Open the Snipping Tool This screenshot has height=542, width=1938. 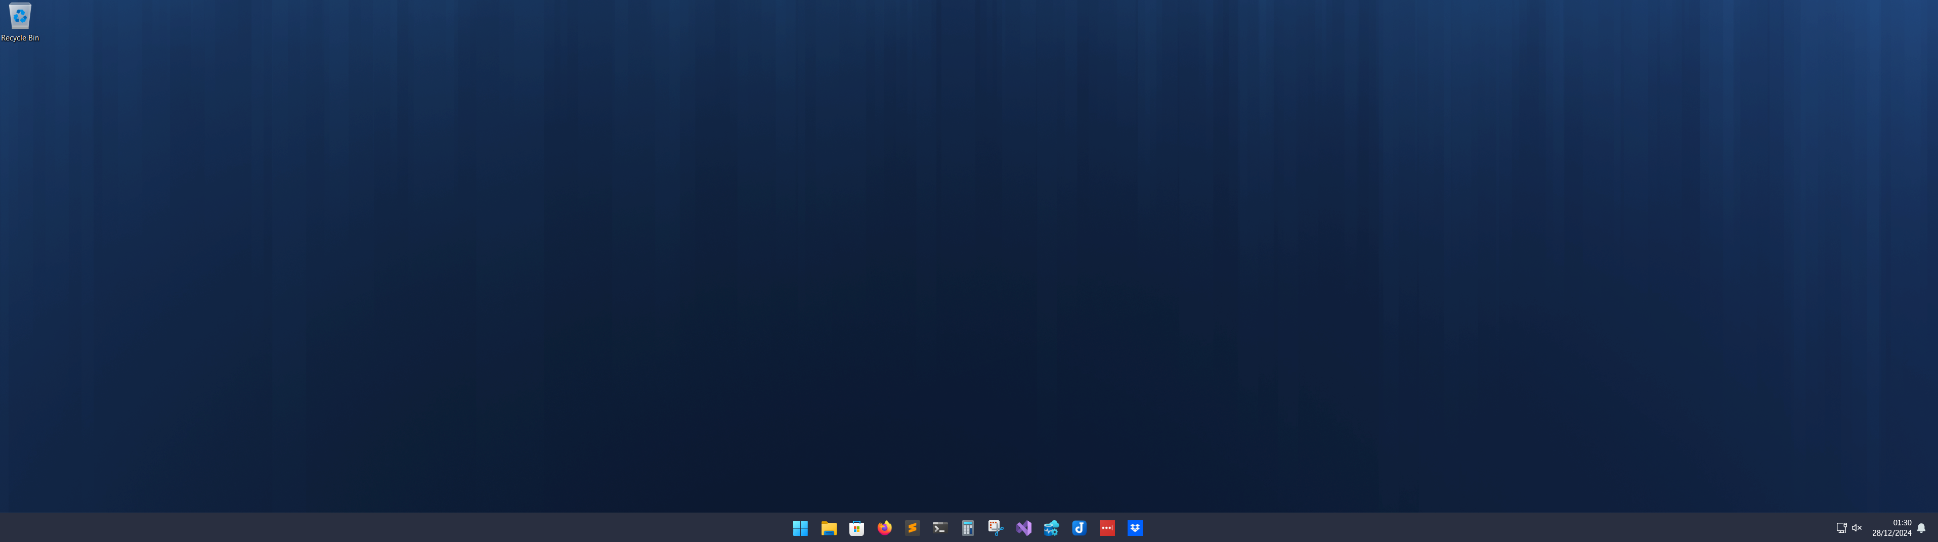996,528
